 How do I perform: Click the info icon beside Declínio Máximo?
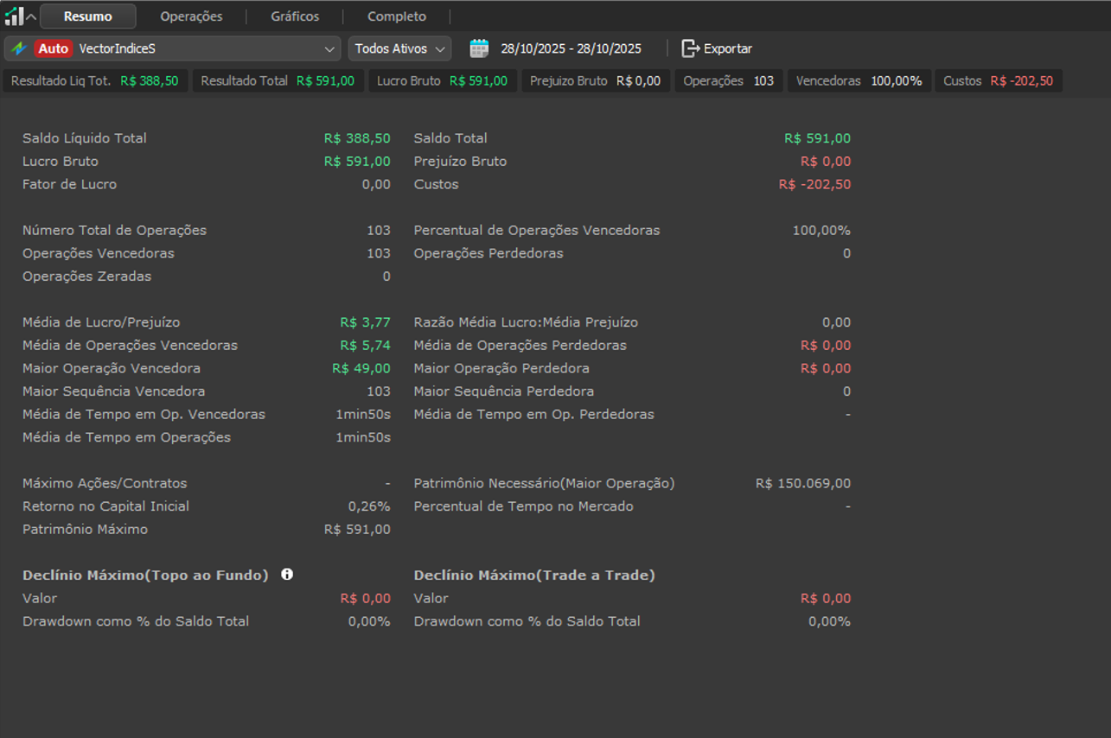click(x=287, y=574)
